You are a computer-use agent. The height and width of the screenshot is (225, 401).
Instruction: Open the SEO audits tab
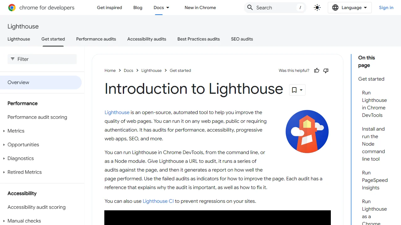[x=242, y=39]
